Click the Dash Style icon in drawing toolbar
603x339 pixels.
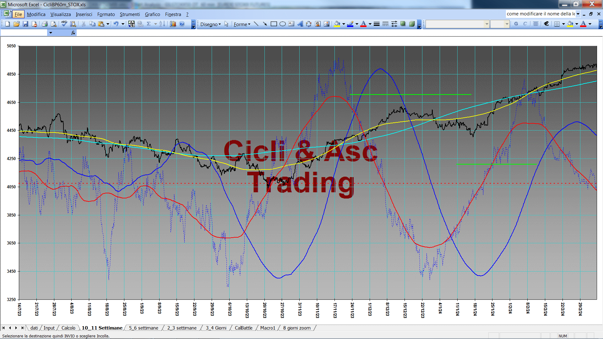[385, 24]
